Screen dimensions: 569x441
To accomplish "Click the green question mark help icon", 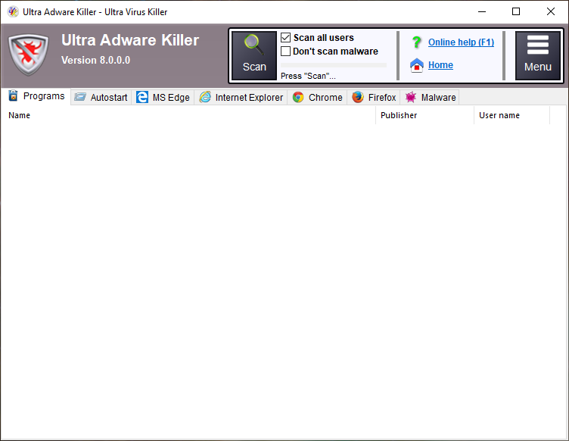I will pos(417,42).
